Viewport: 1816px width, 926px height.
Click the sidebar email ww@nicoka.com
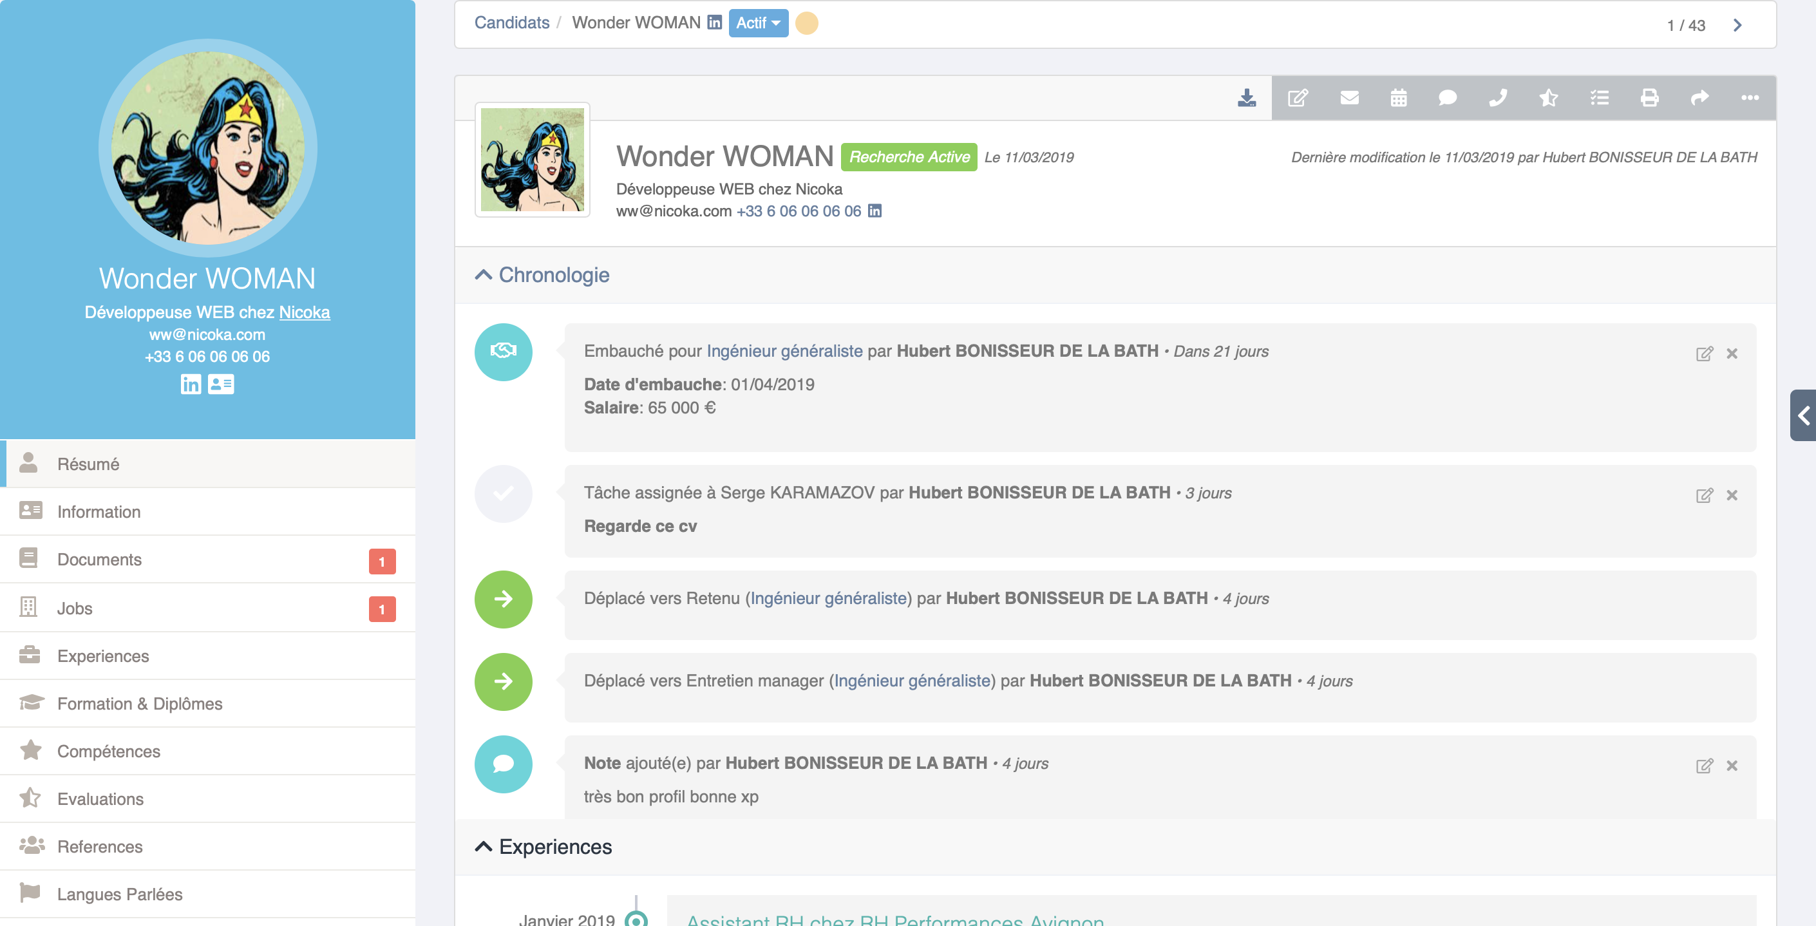(207, 335)
